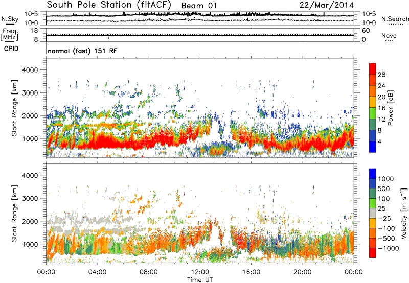The height and width of the screenshot is (283, 409).
Task: Click the 8 label on Power colorbar
Action: click(380, 131)
